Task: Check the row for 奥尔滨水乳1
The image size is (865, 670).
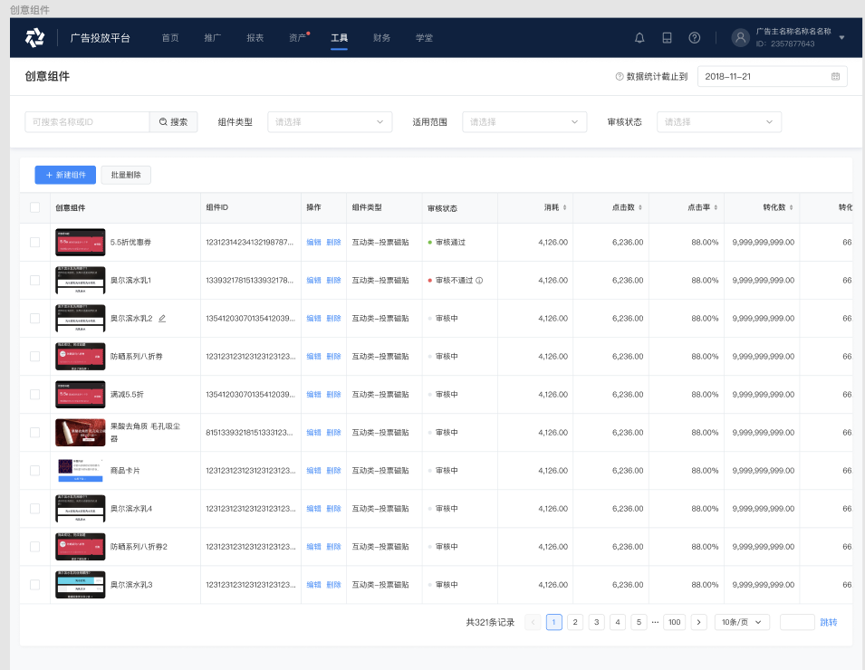Action: click(34, 280)
